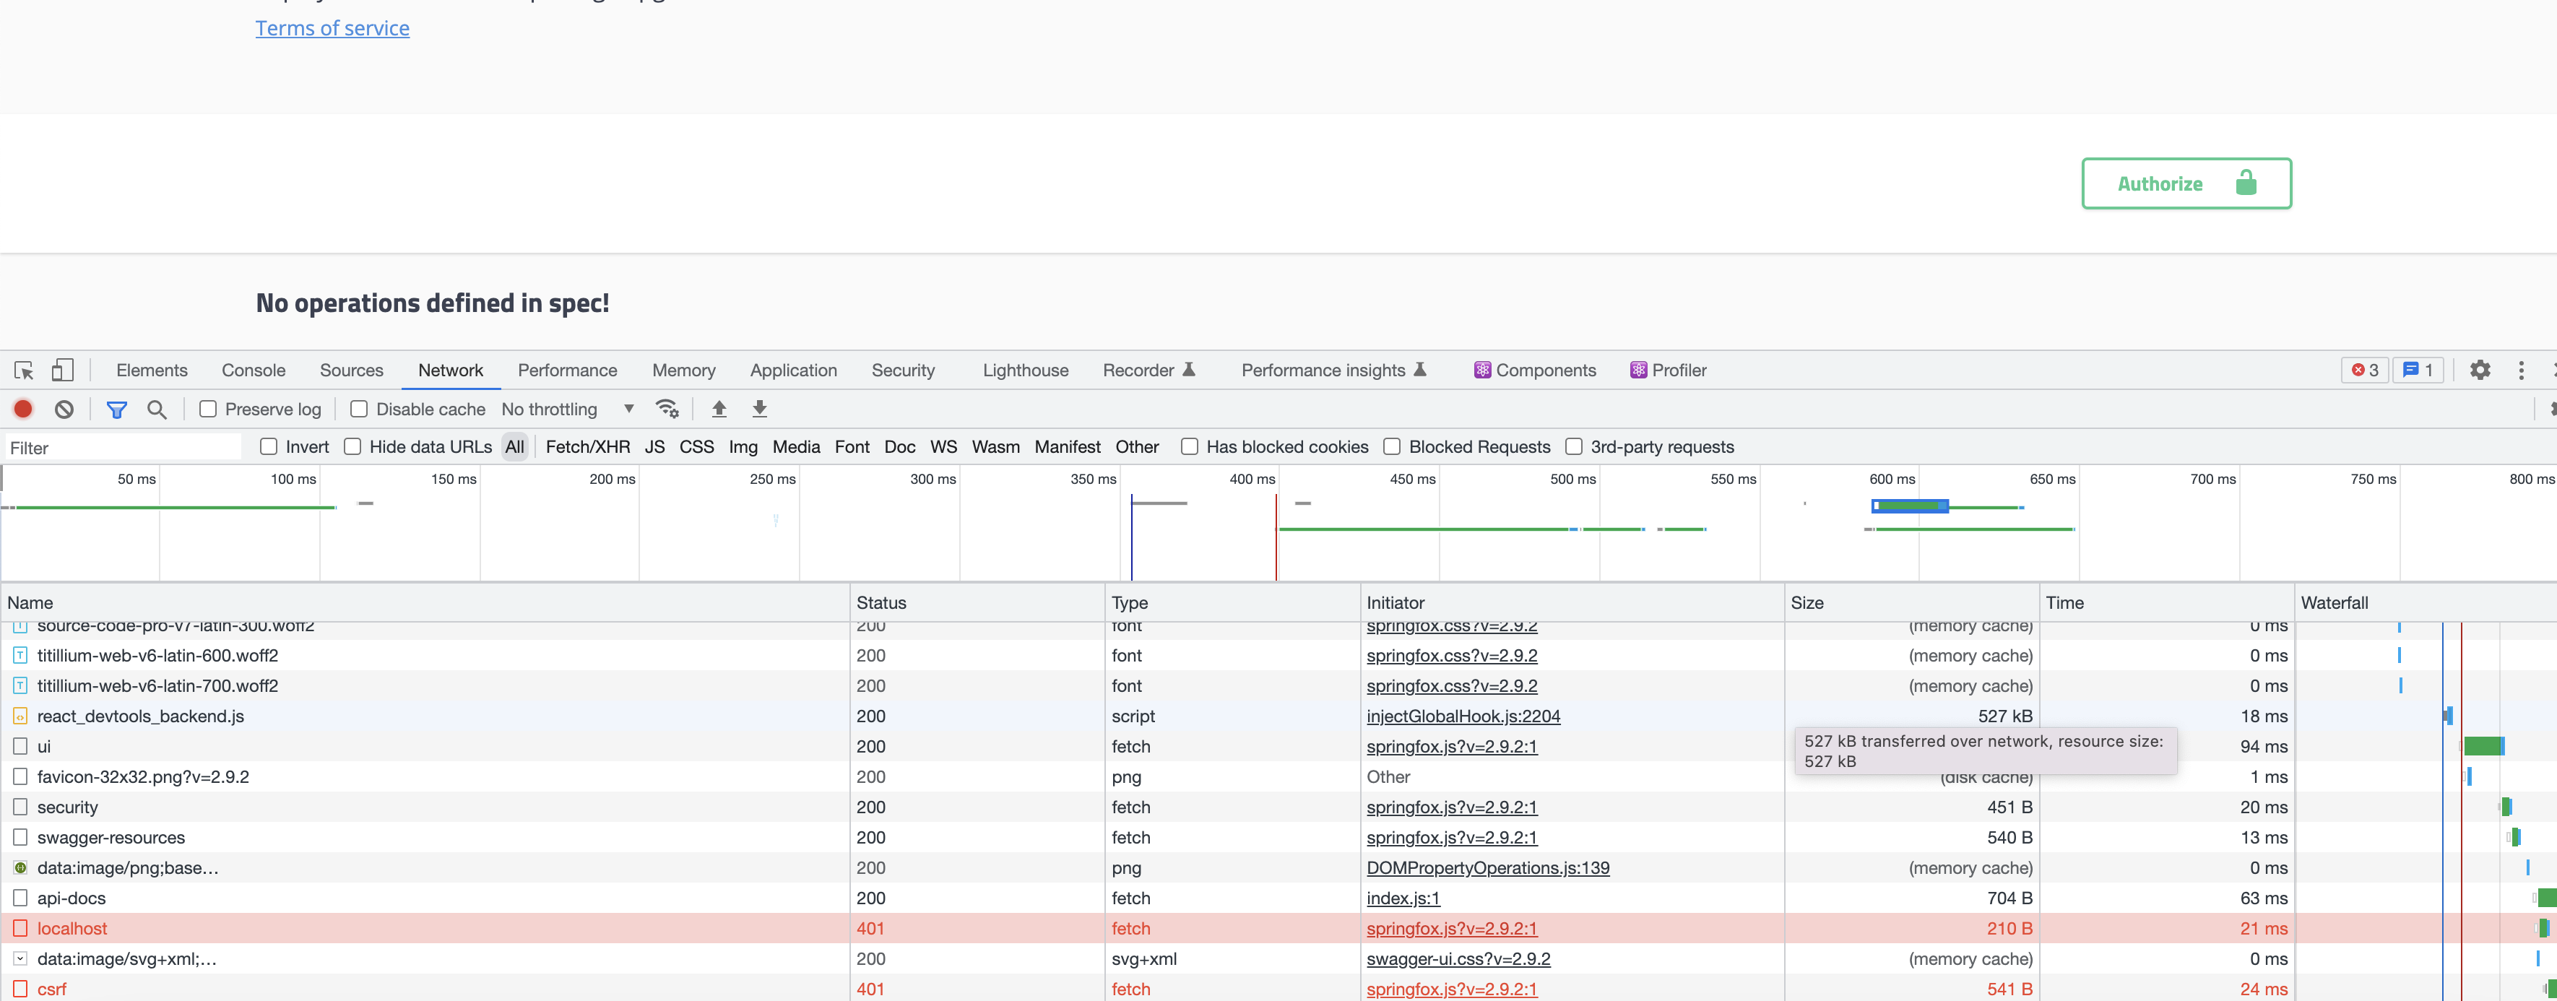The image size is (2557, 1001).
Task: Click the blue issues count badge
Action: point(2417,370)
